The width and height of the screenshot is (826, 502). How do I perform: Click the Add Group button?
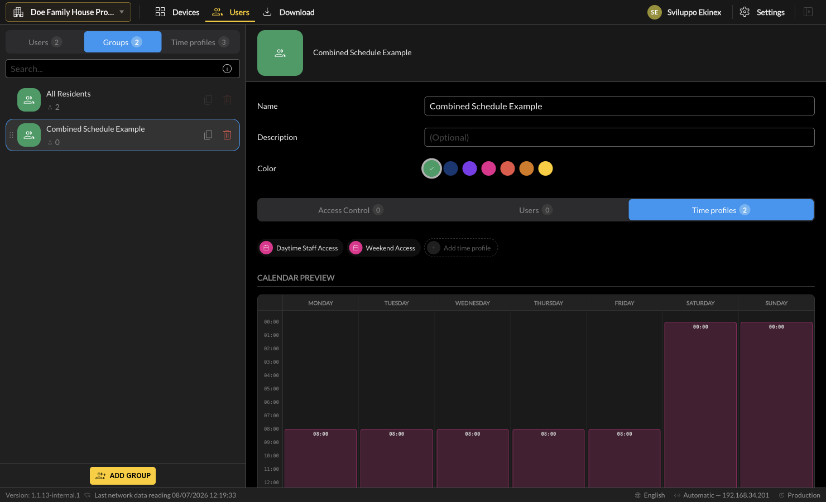(x=123, y=476)
